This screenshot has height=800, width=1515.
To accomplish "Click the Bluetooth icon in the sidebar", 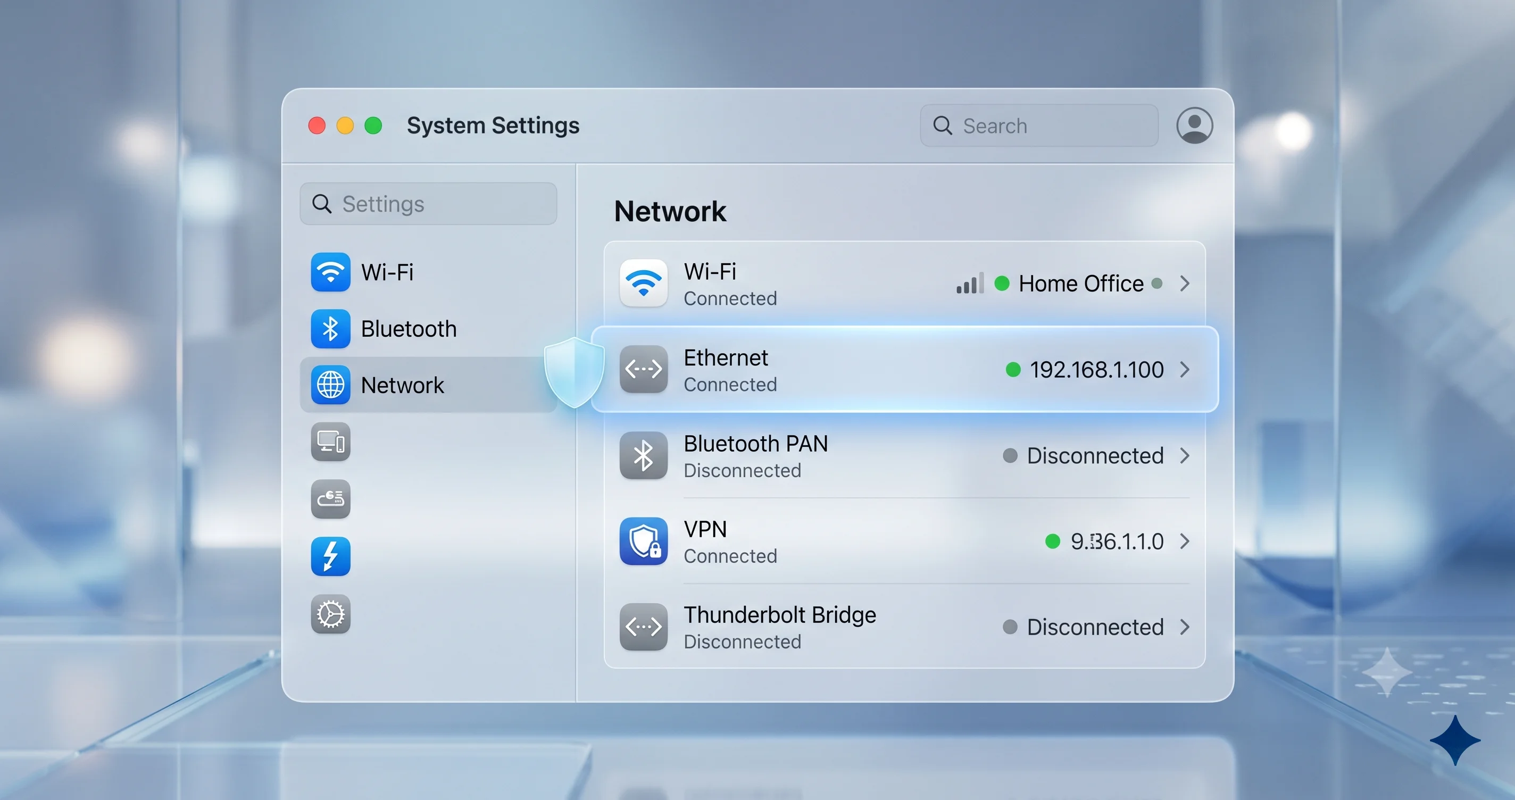I will point(330,329).
